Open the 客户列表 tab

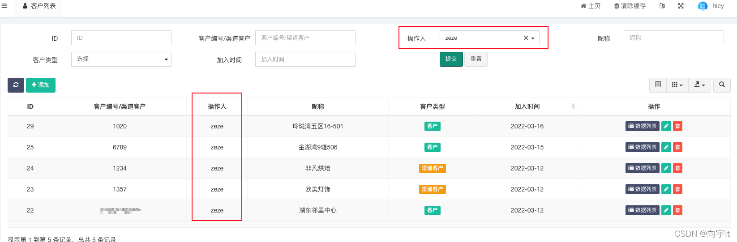(39, 6)
